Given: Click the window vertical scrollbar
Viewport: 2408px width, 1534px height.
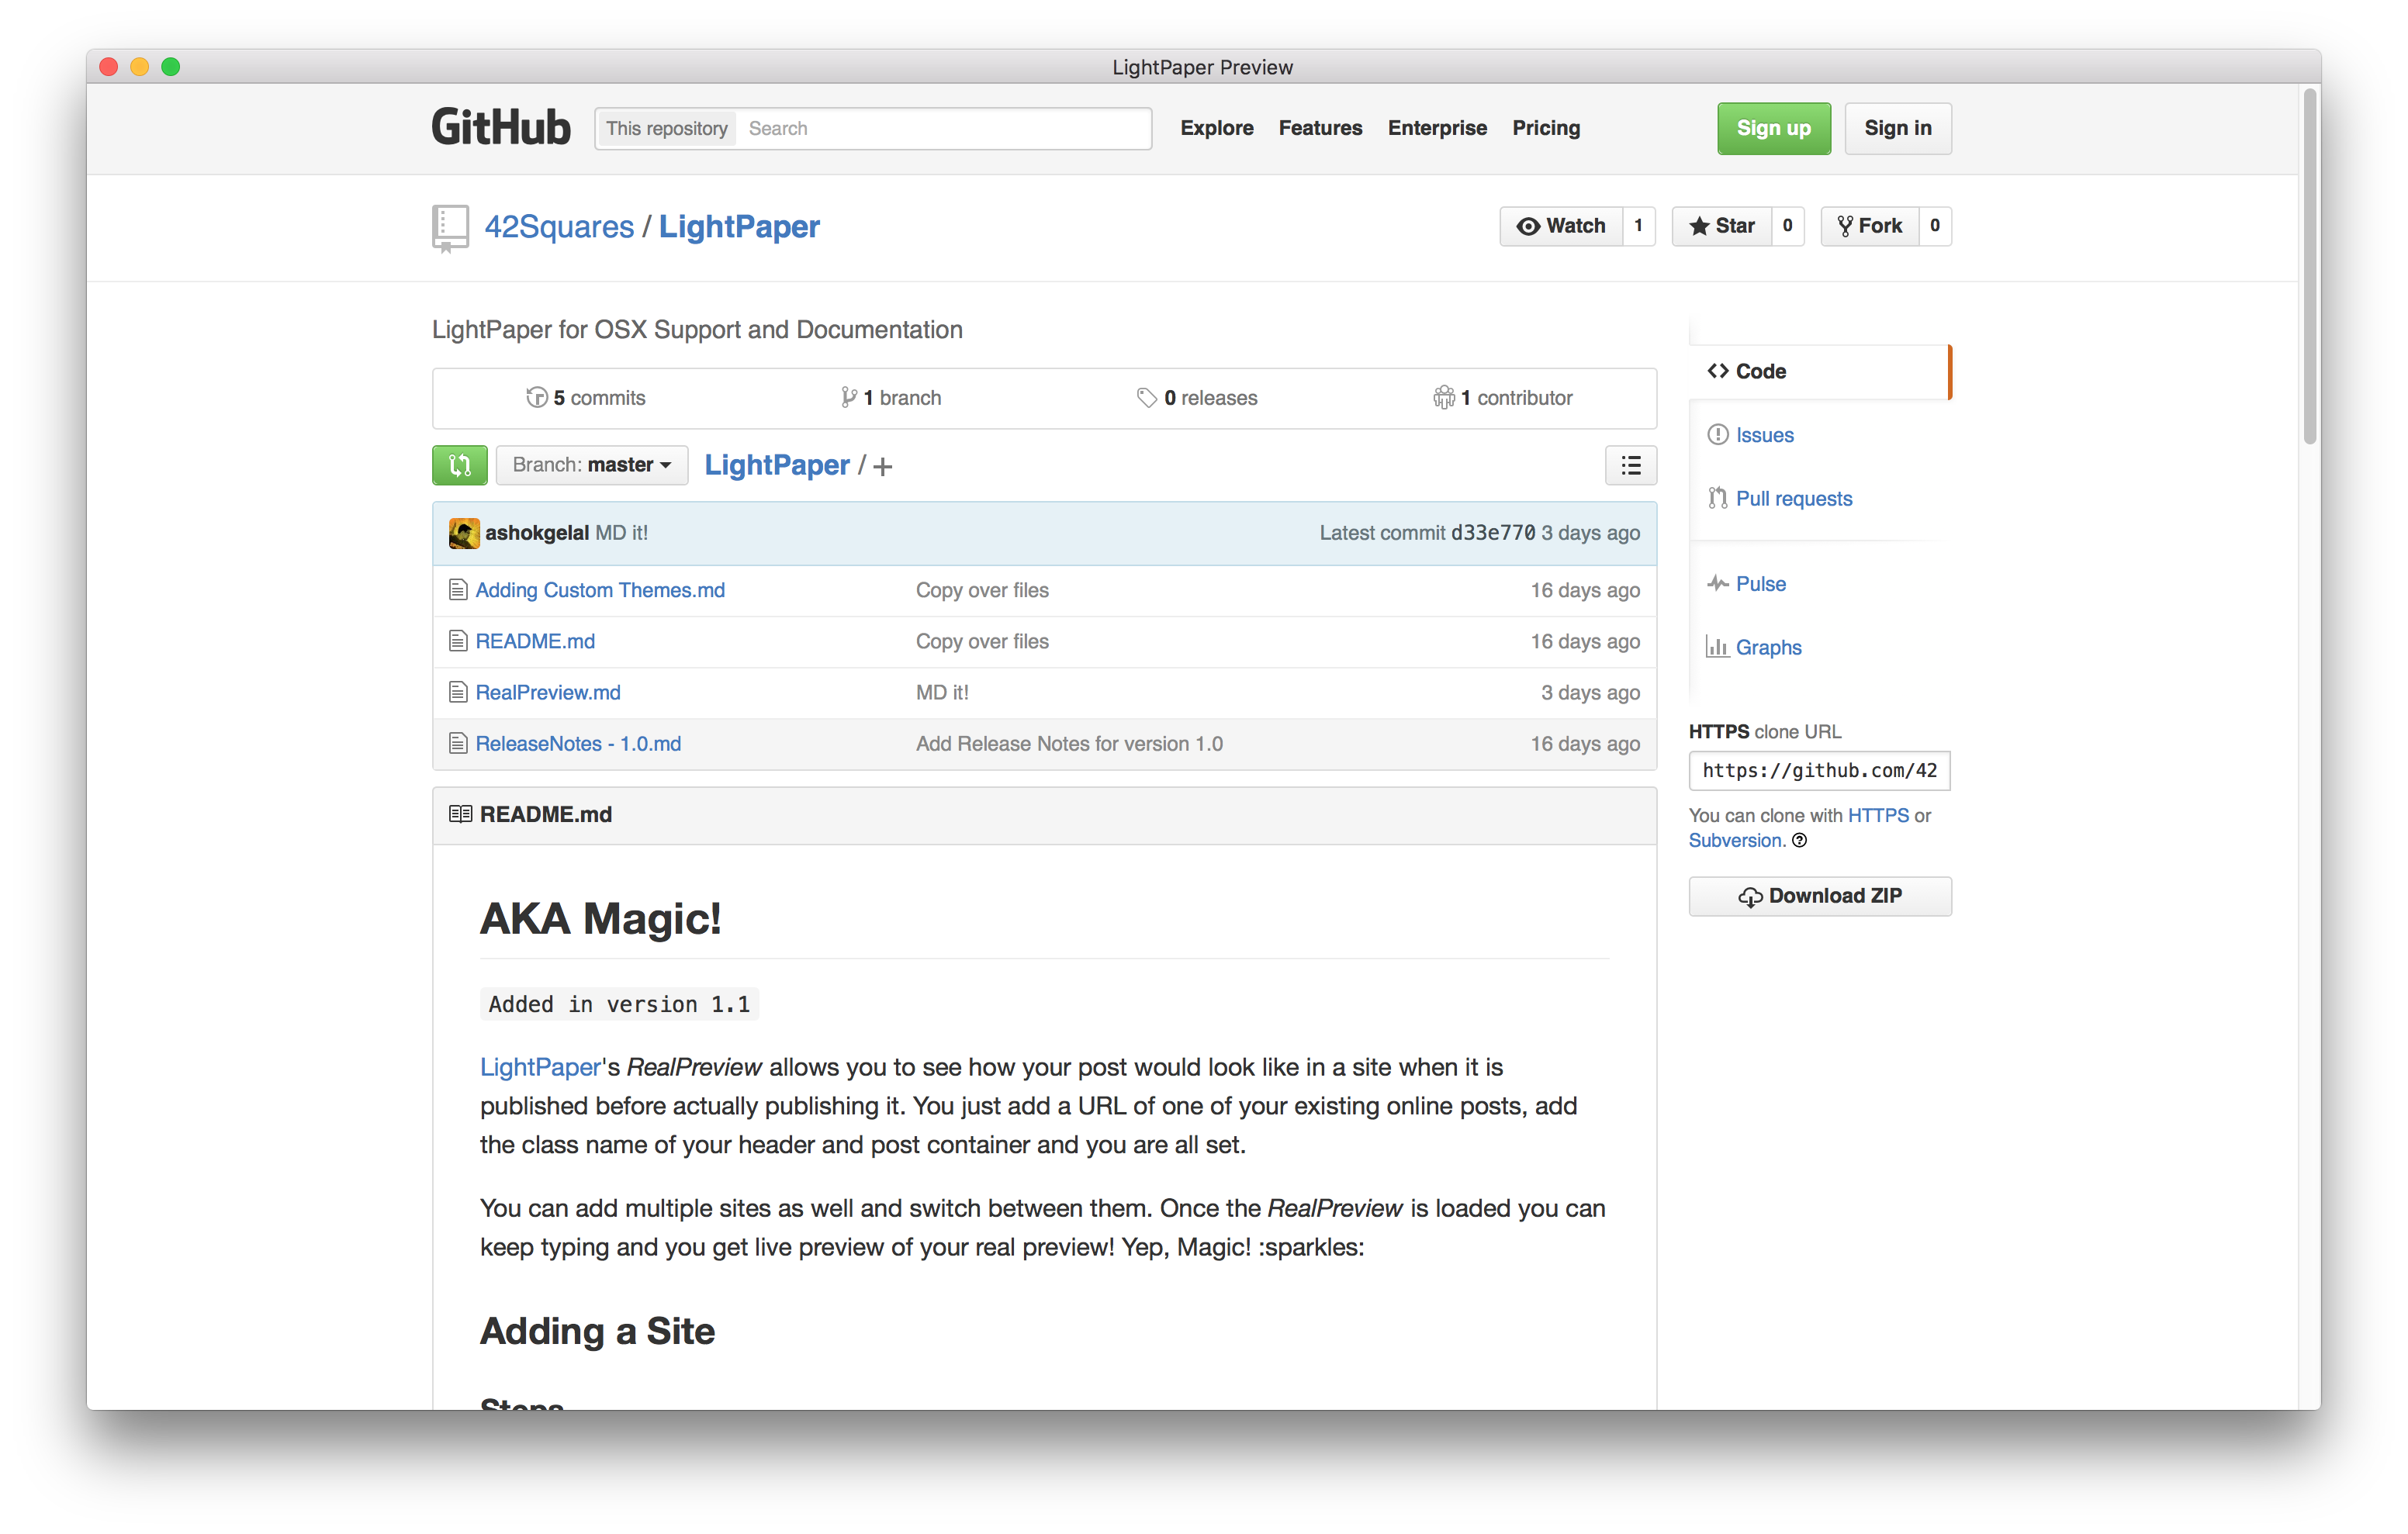Looking at the screenshot, I should point(2309,266).
